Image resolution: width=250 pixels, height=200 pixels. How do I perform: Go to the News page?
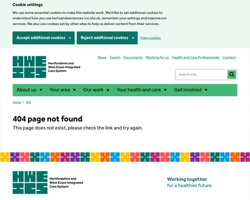click(102, 57)
